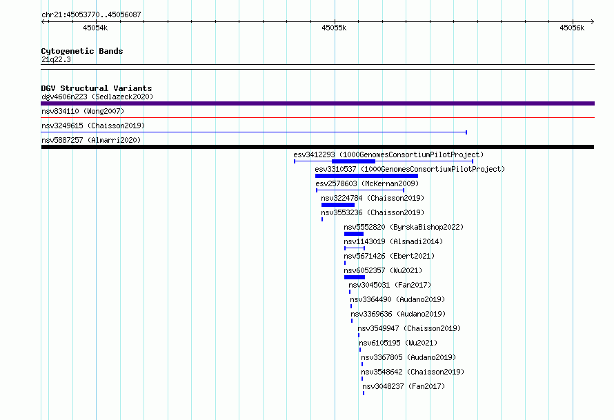Open variant nsv3369636 (Audano2019) label
Image resolution: width=614 pixels, height=420 pixels.
[398, 314]
